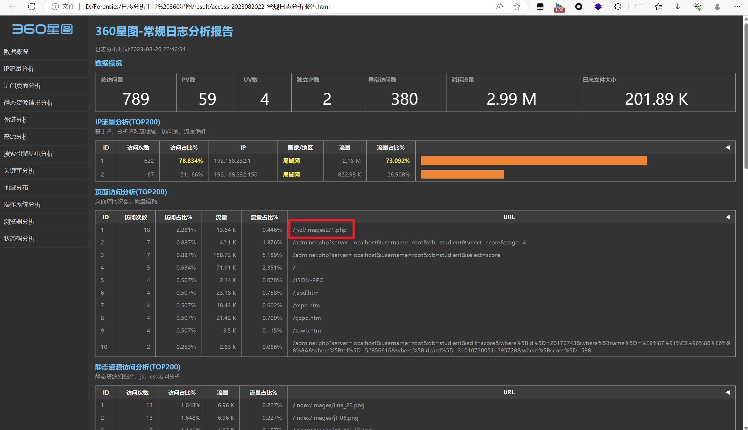Click the black circle extension icon

point(579,6)
